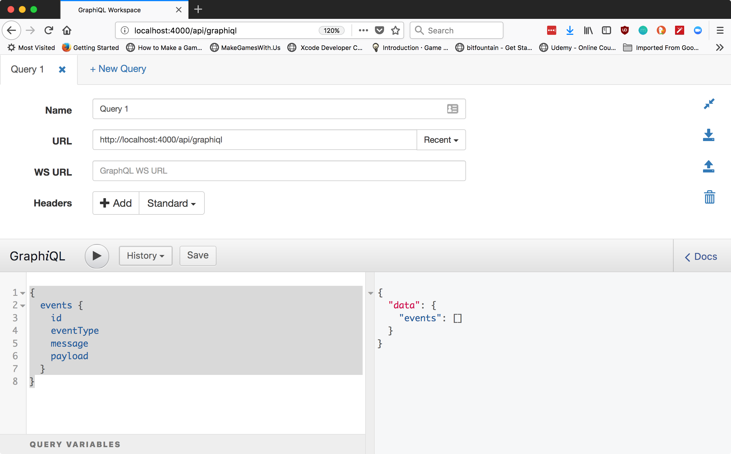The height and width of the screenshot is (454, 731).
Task: Click the payload field in query
Action: pyautogui.click(x=69, y=356)
